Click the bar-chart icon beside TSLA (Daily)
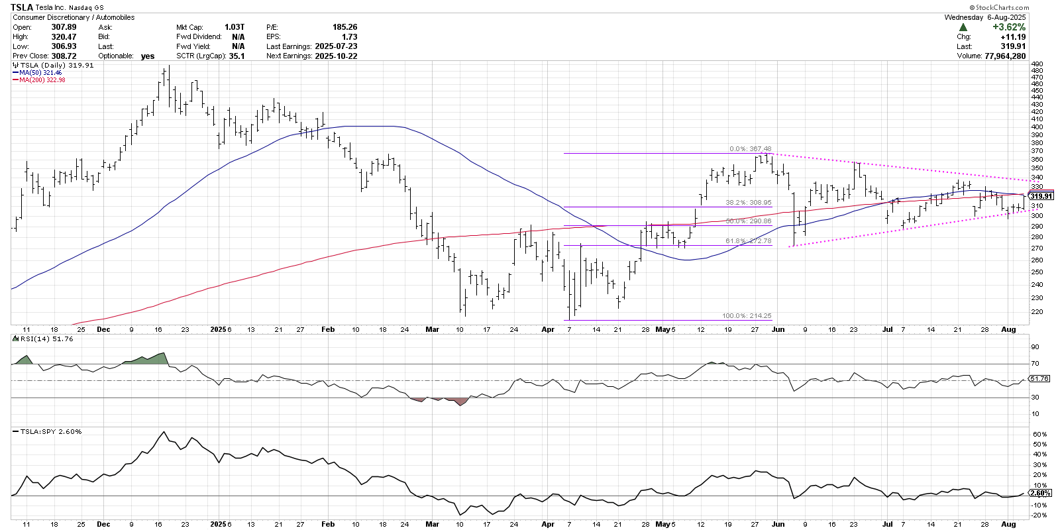 pos(16,66)
